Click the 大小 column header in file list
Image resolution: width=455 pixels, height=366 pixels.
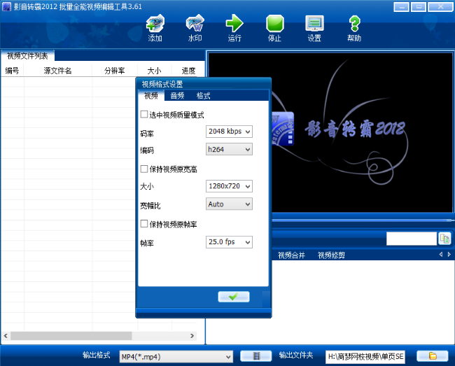155,71
